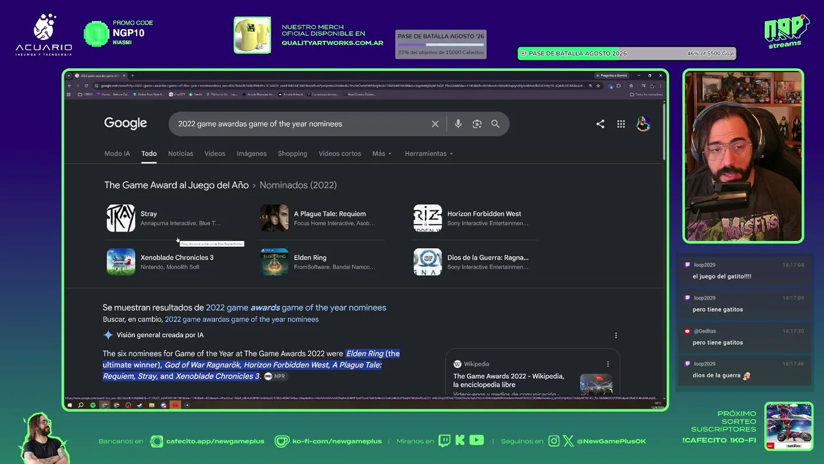
Task: Expand the Herramientas dropdown
Action: [429, 153]
